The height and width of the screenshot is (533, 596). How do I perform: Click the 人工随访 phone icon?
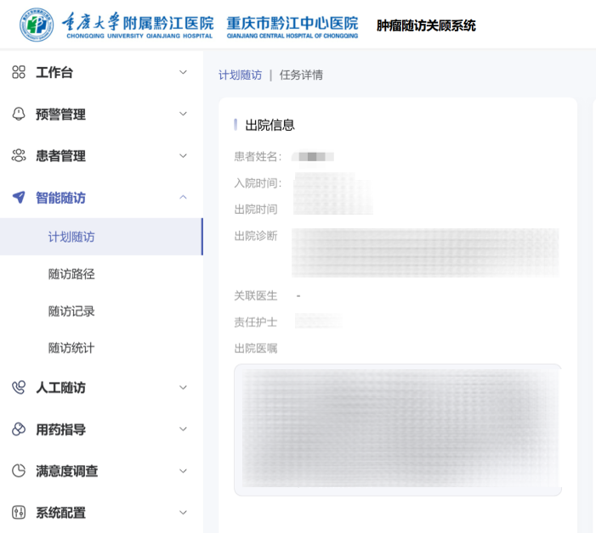tap(19, 387)
